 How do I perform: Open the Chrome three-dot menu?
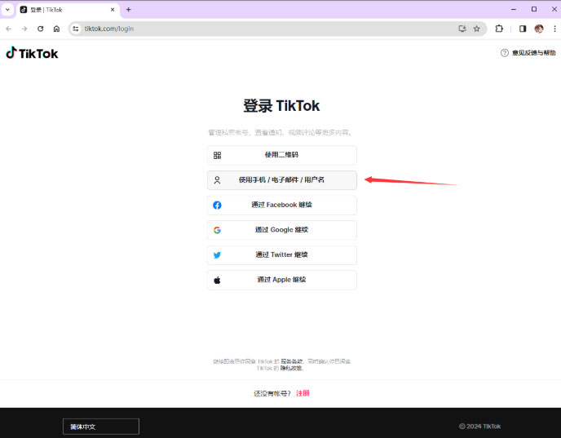(x=554, y=29)
